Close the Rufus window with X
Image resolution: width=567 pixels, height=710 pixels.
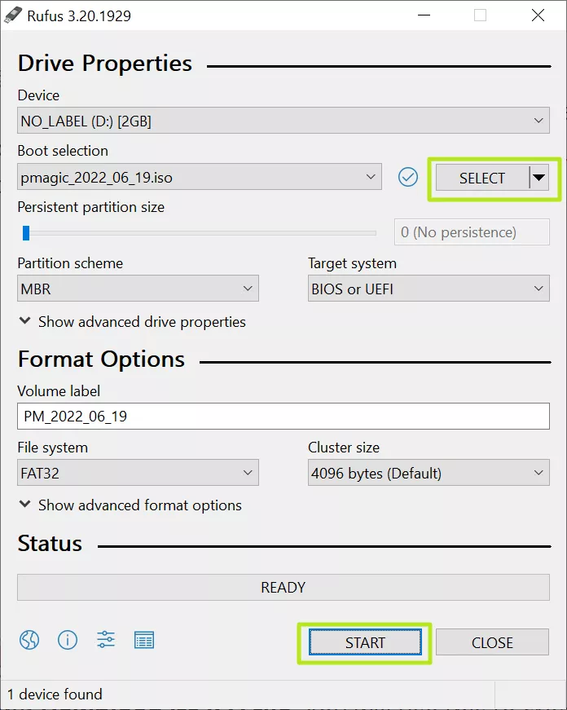[538, 15]
